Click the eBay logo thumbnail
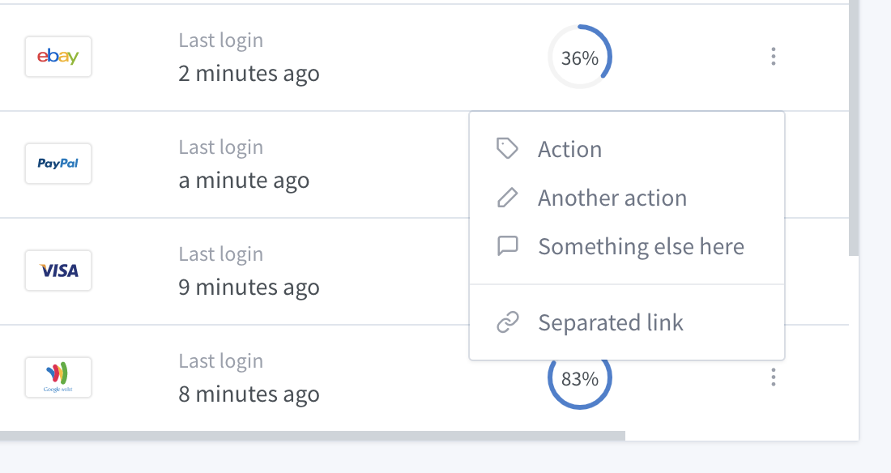The height and width of the screenshot is (473, 891). pyautogui.click(x=58, y=57)
